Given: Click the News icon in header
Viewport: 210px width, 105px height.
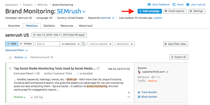Looking at the screenshot, I should click(174, 5).
